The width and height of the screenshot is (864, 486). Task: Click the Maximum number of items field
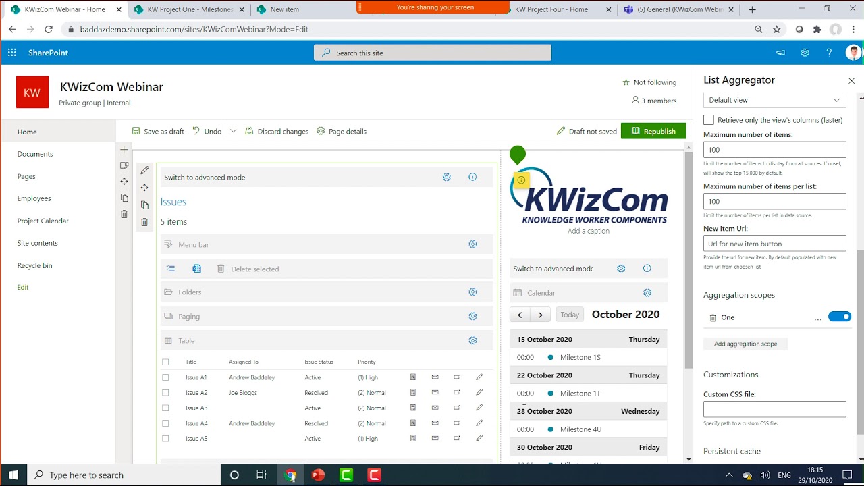pyautogui.click(x=774, y=150)
